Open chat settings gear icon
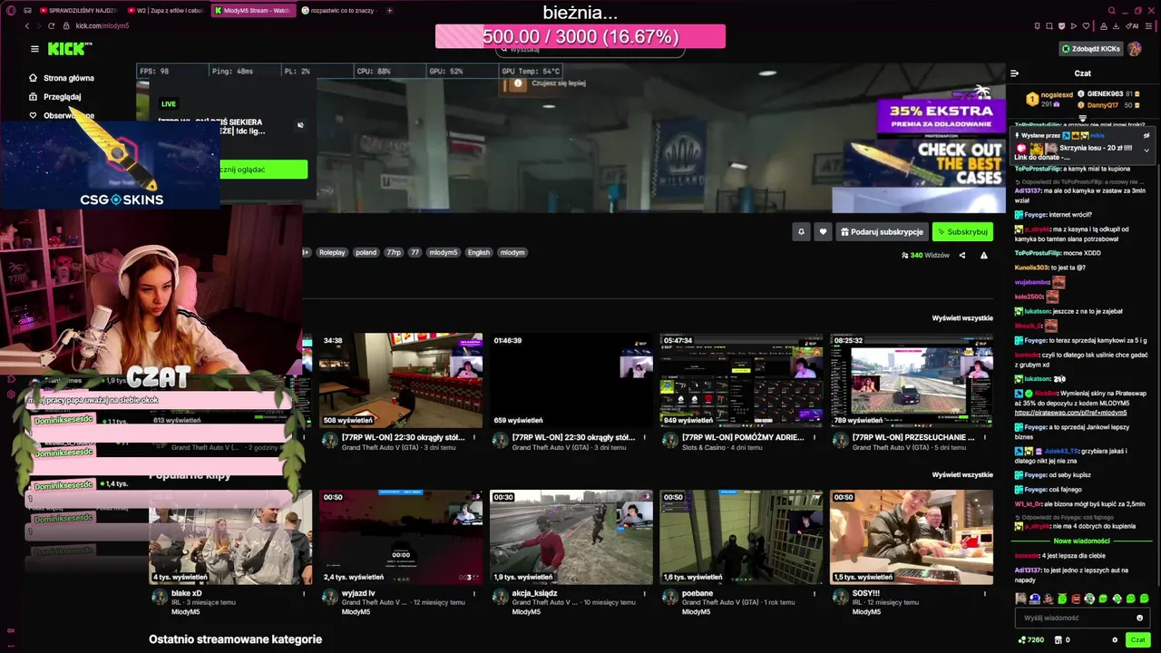Image resolution: width=1161 pixels, height=653 pixels. click(1115, 640)
